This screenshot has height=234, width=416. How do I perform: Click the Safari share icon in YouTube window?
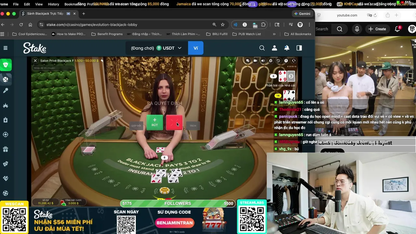[388, 15]
